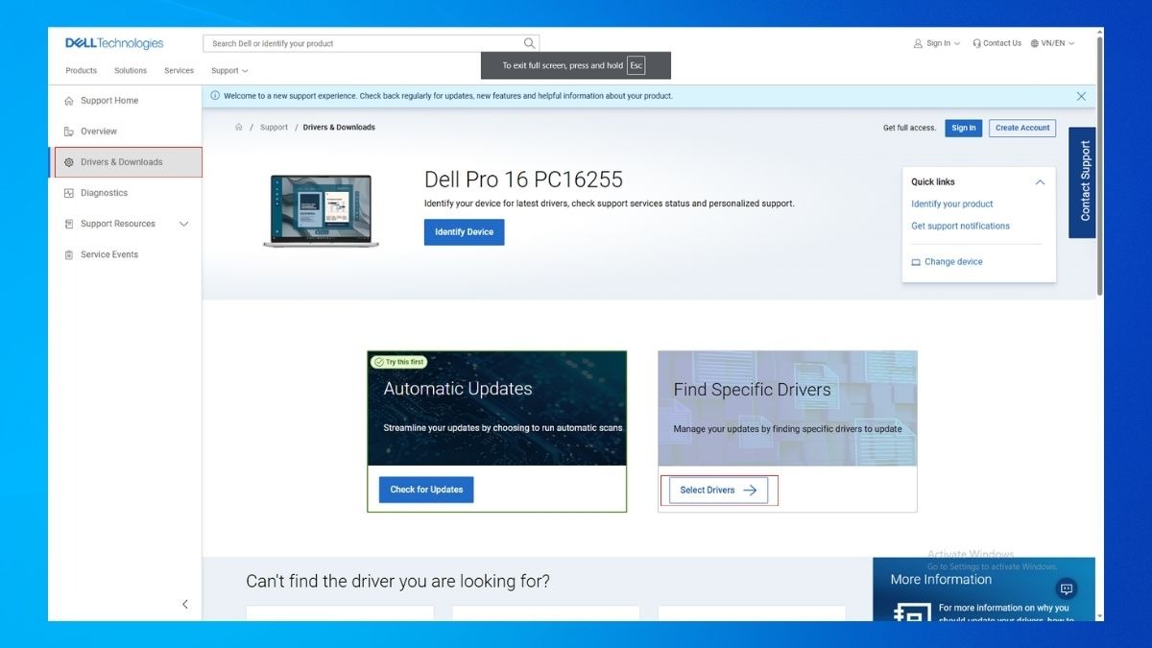Screen dimensions: 1152x648
Task: Open the Products menu
Action: click(x=81, y=70)
